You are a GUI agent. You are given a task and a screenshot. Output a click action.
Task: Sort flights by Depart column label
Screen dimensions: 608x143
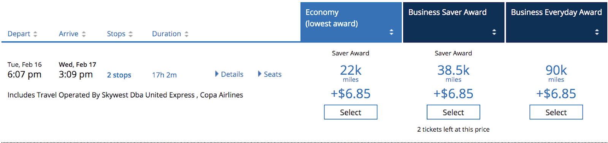19,34
